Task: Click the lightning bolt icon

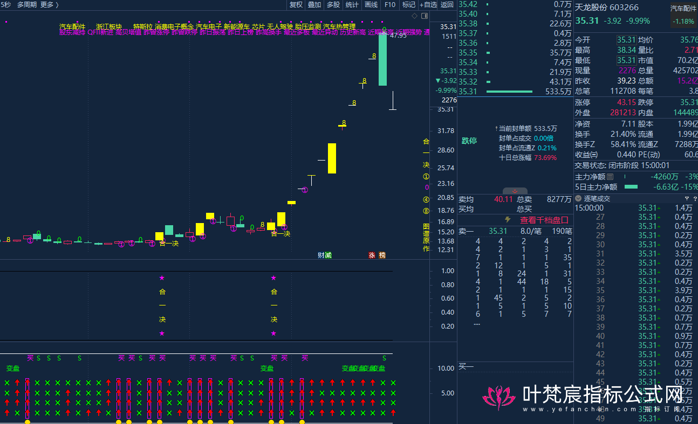Action: point(507,220)
